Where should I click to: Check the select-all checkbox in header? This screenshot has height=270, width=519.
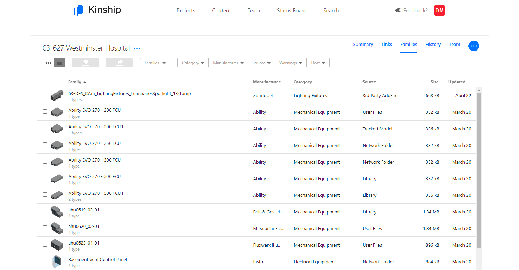pos(45,81)
